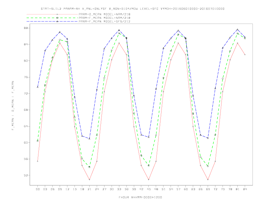Click x-axis tick label 06

[x=53, y=189]
